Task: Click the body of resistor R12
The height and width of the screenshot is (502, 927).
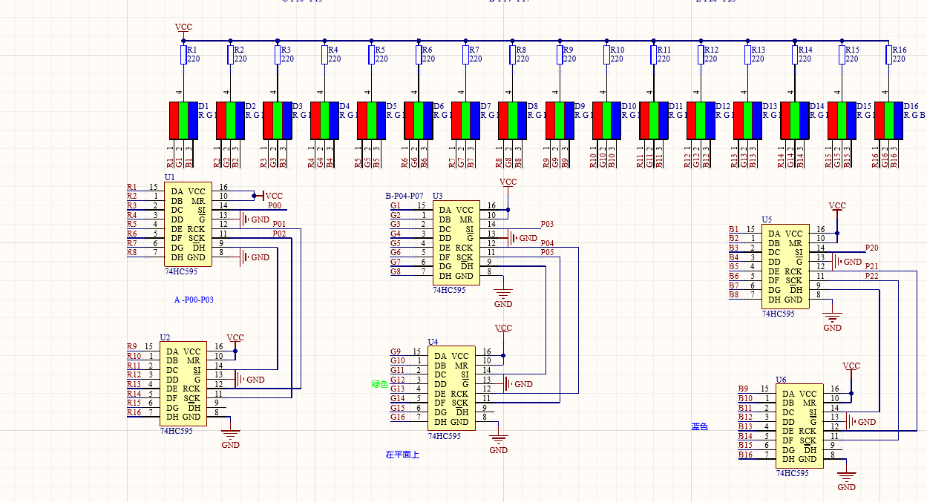Action: (x=701, y=55)
